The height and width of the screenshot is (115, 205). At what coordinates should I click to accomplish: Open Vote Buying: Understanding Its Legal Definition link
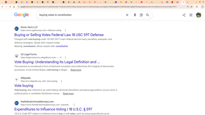click(x=57, y=62)
